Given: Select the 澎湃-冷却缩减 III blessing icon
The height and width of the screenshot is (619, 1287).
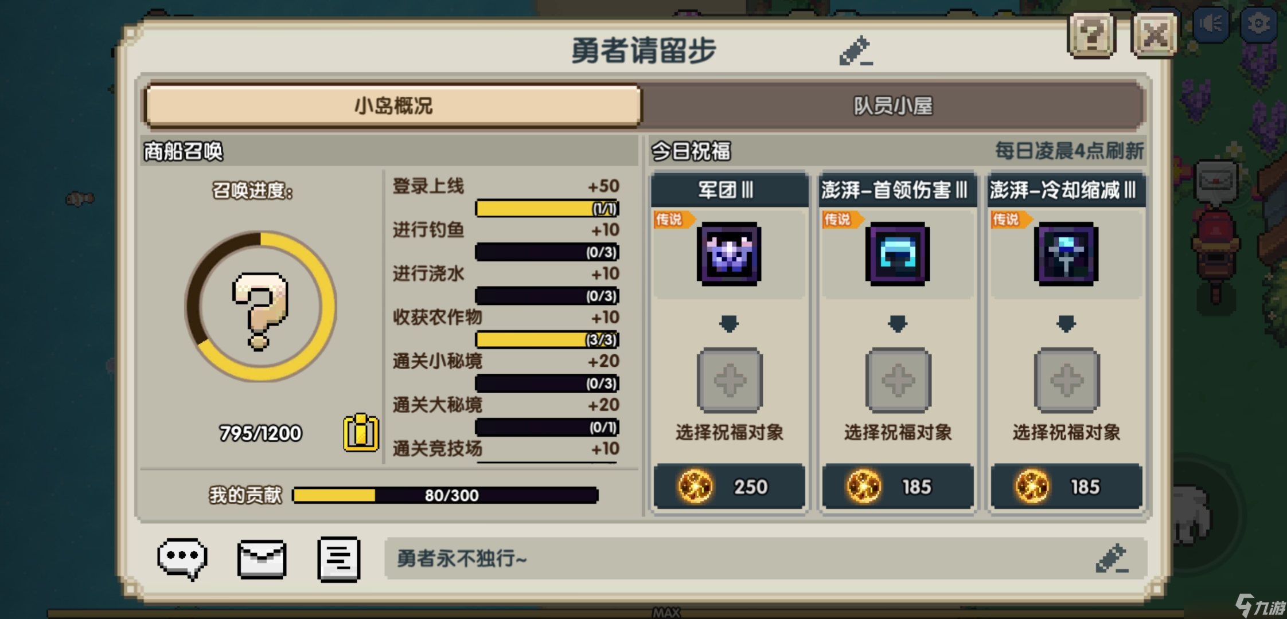Looking at the screenshot, I should (x=1066, y=254).
